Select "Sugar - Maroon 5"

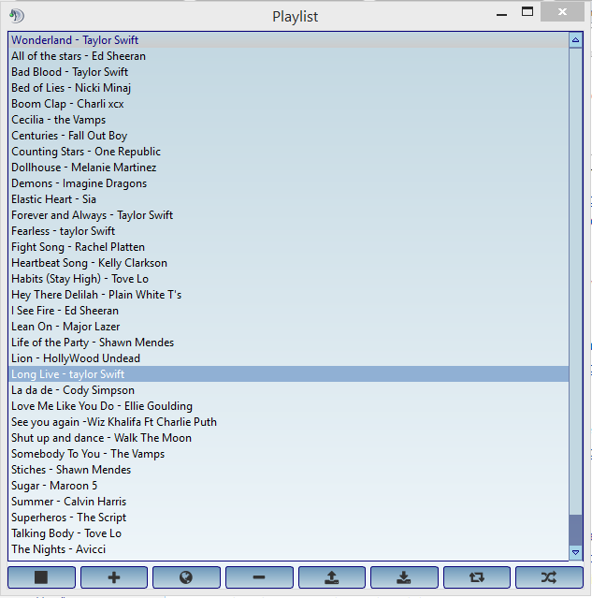pos(288,486)
